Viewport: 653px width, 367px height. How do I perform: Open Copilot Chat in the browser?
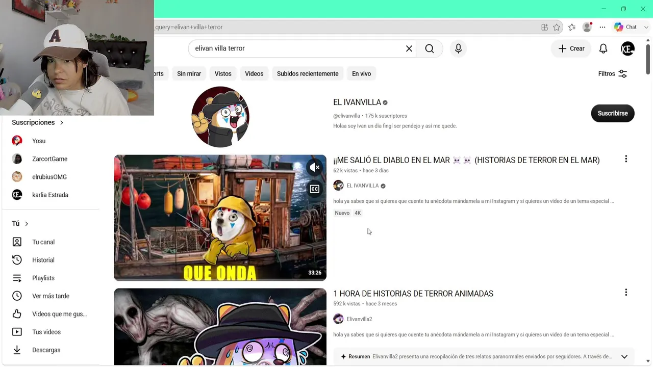pos(626,27)
